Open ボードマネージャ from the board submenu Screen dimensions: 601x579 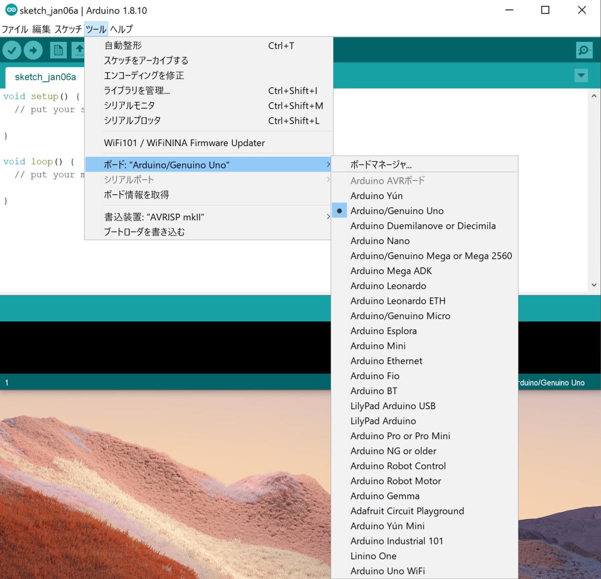tap(381, 164)
